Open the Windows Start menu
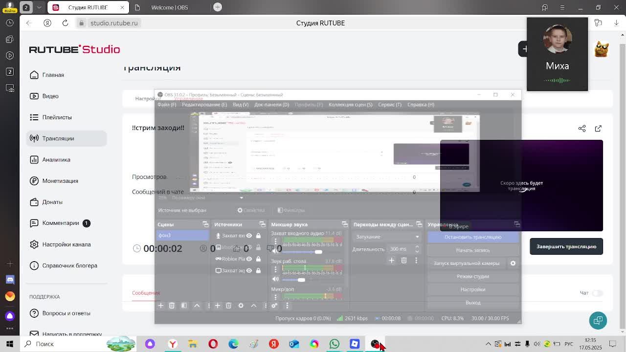Screen dimensions: 626x352 click(x=10, y=344)
